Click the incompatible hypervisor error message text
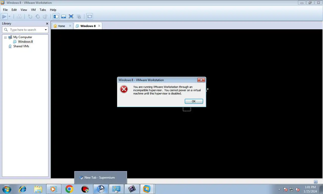 click(x=167, y=90)
